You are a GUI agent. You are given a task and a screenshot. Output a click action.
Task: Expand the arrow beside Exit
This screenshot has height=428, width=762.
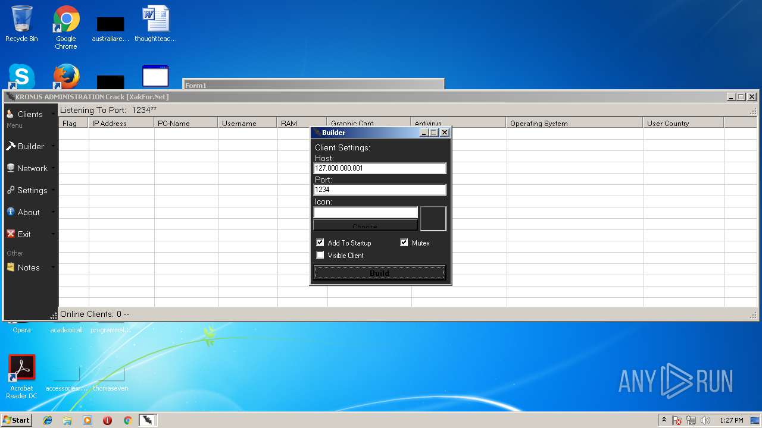pos(53,234)
